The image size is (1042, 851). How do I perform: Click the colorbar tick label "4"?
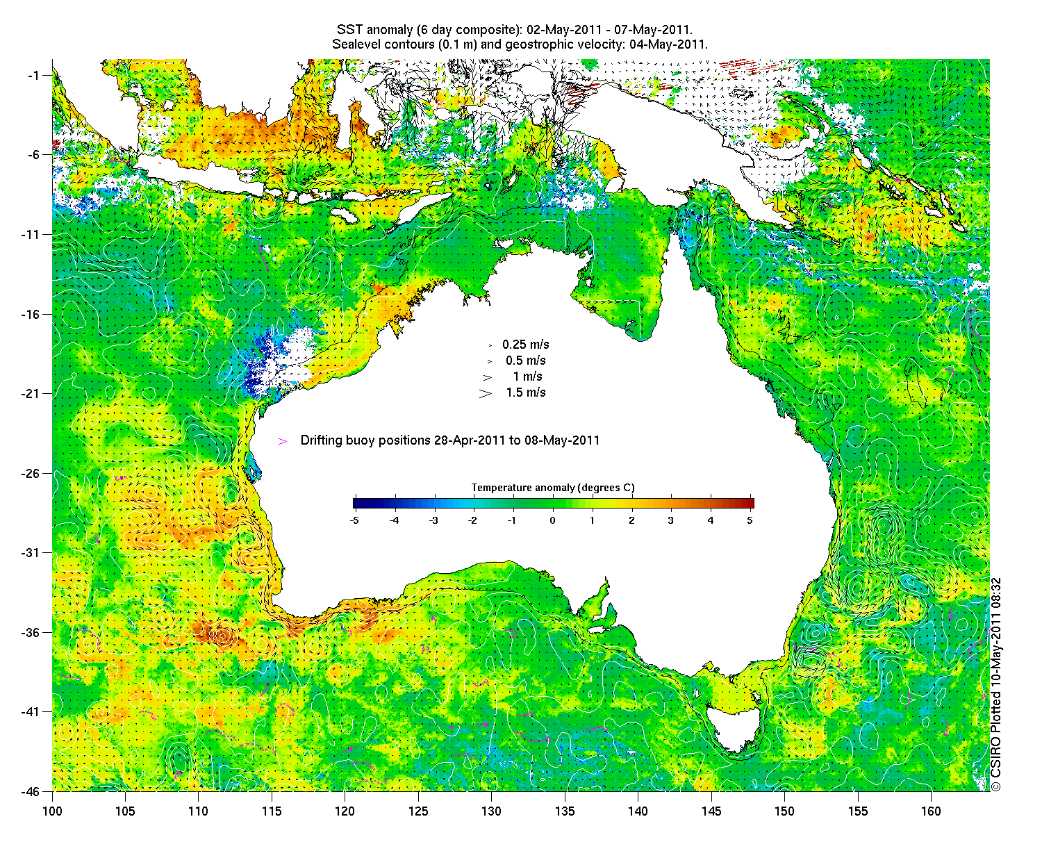point(711,520)
